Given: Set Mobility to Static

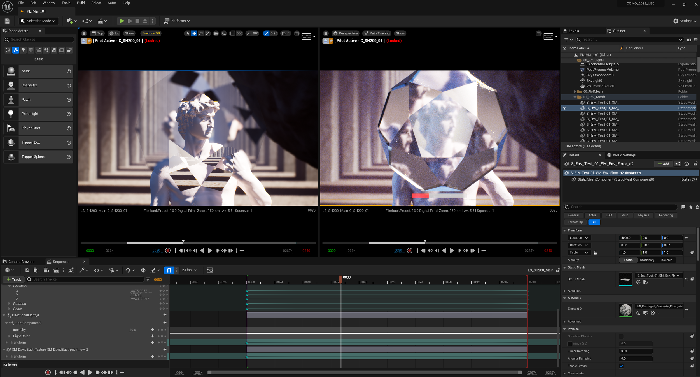Looking at the screenshot, I should coord(628,260).
